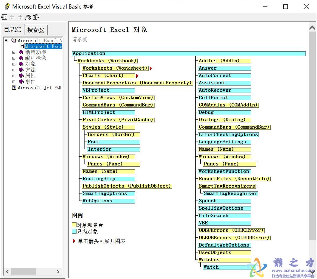317x279 pixels.
Task: Open the RoutingSlip object link
Action: (x=108, y=179)
